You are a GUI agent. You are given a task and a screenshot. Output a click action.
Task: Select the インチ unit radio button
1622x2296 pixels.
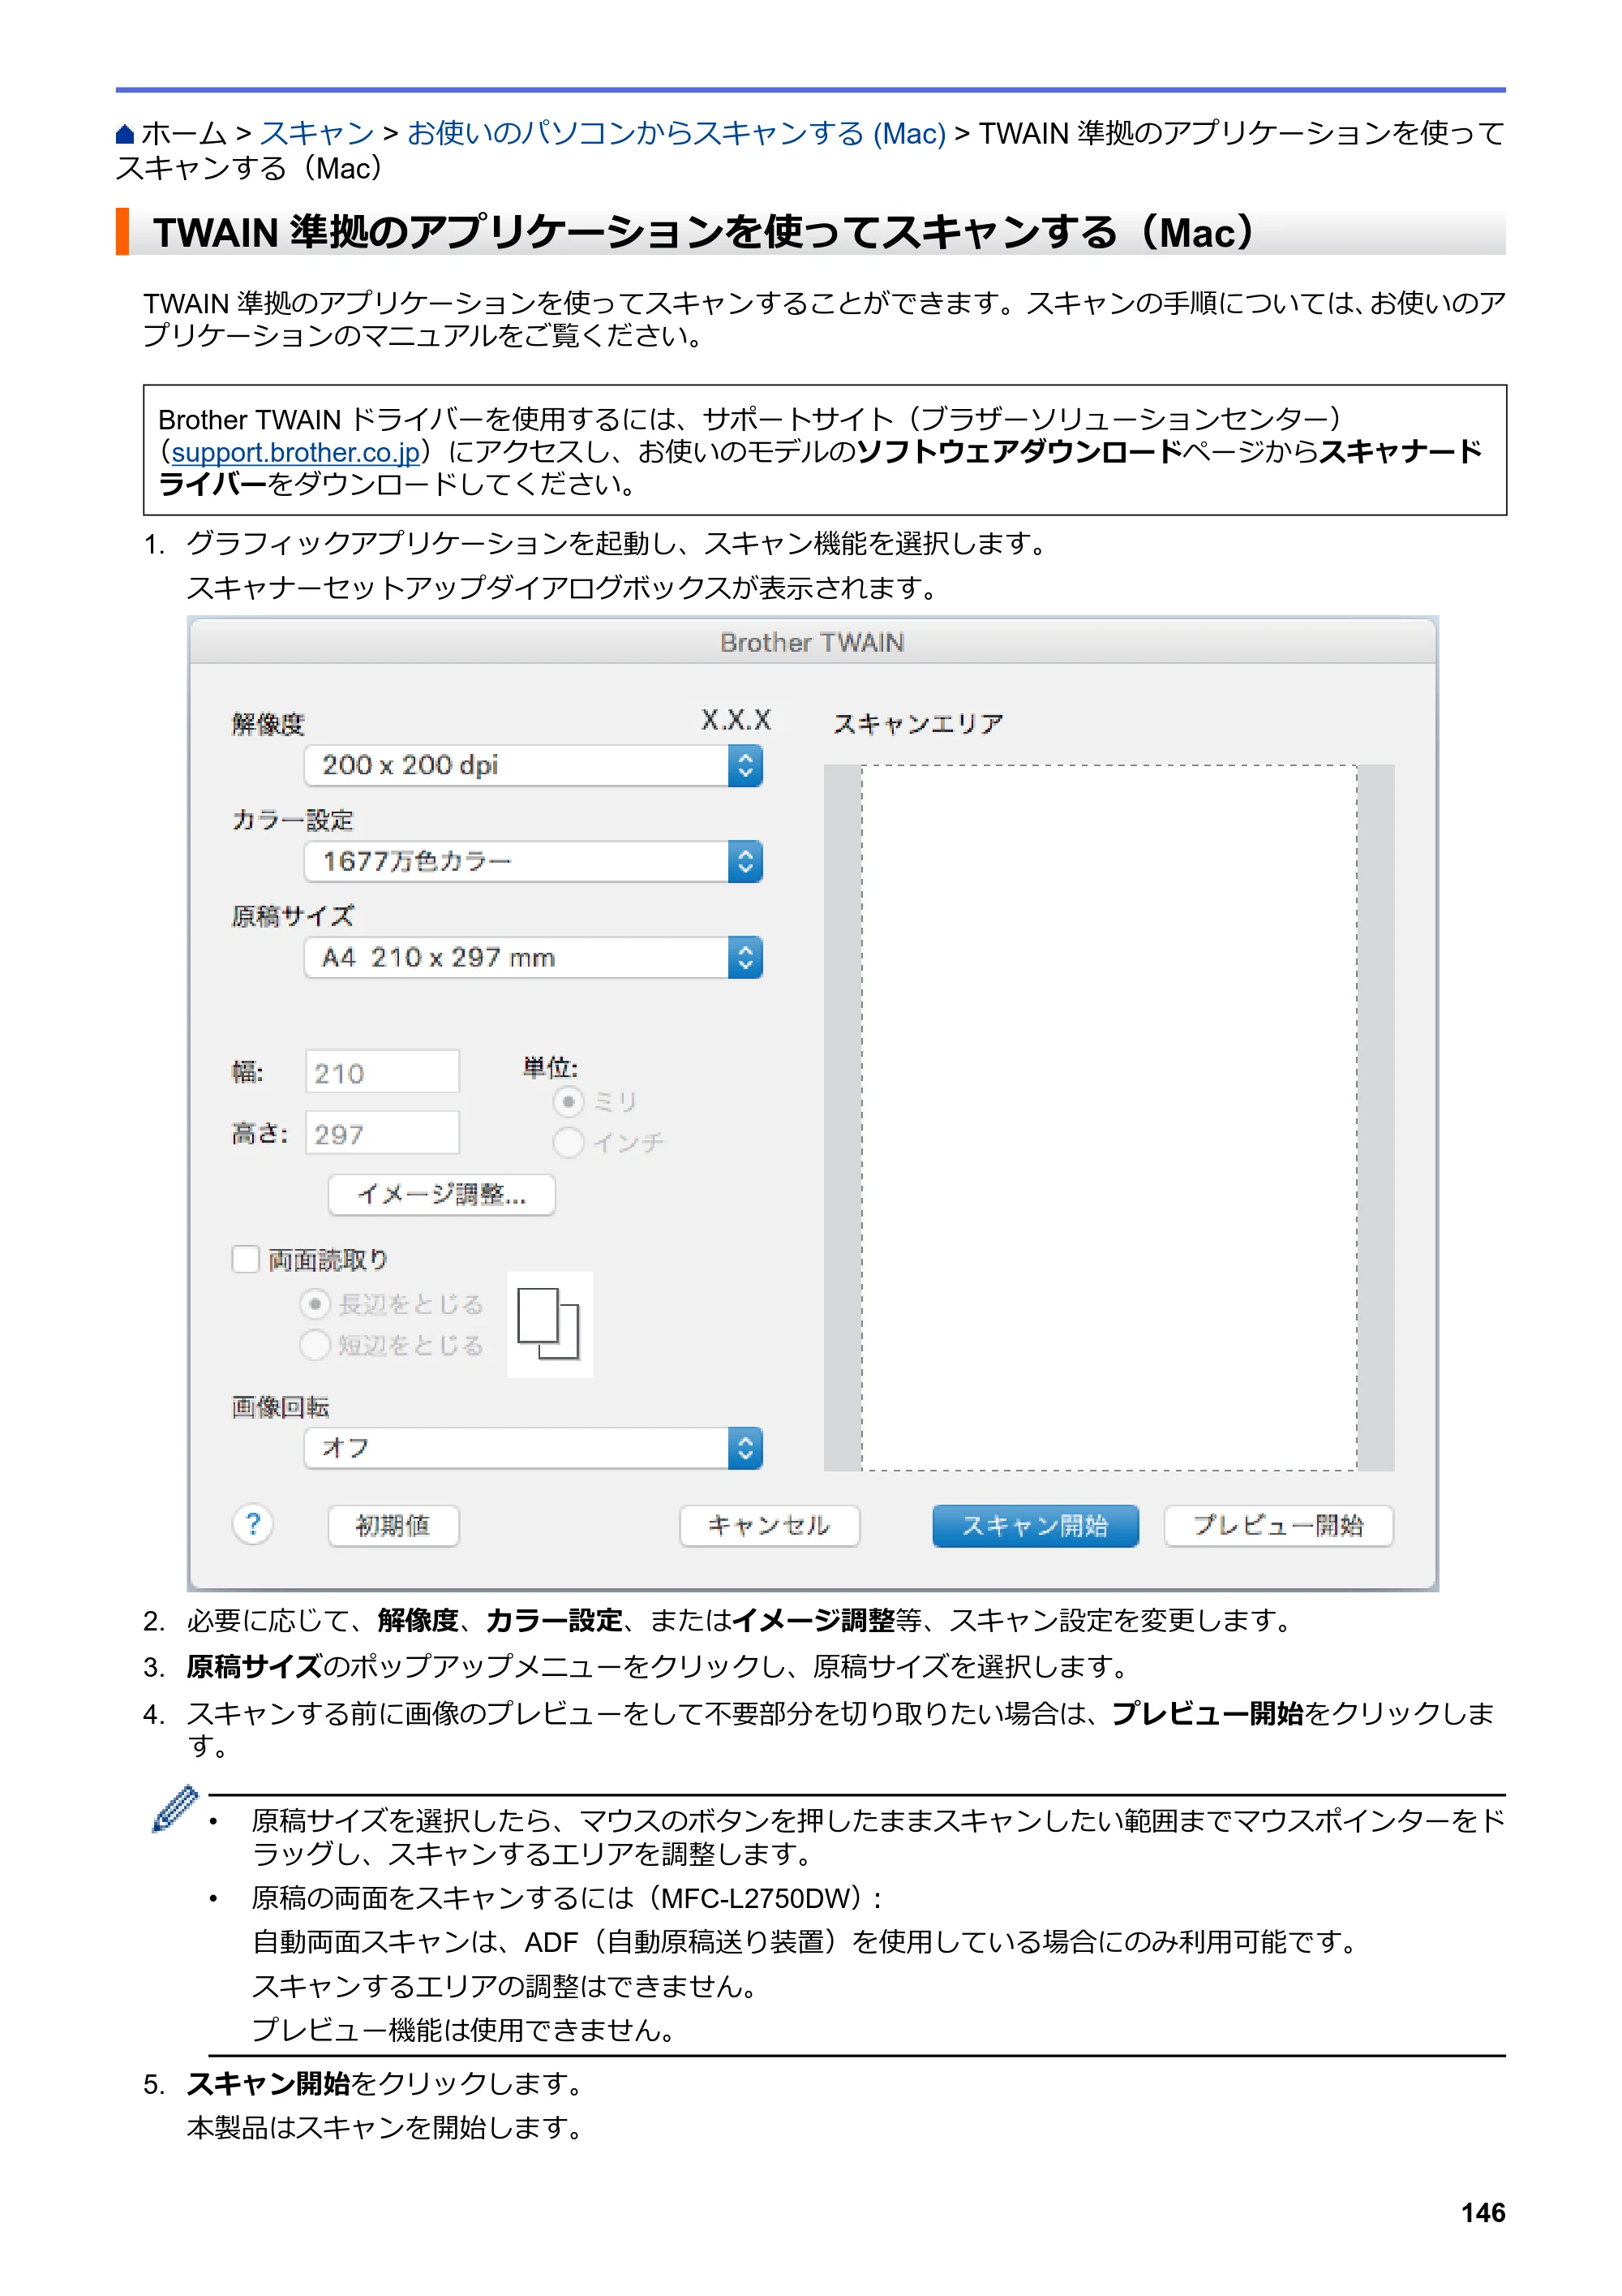tap(569, 1142)
